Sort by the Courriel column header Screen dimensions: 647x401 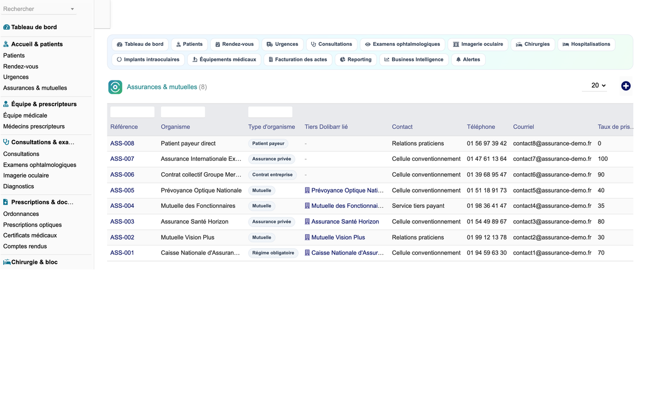click(x=524, y=127)
